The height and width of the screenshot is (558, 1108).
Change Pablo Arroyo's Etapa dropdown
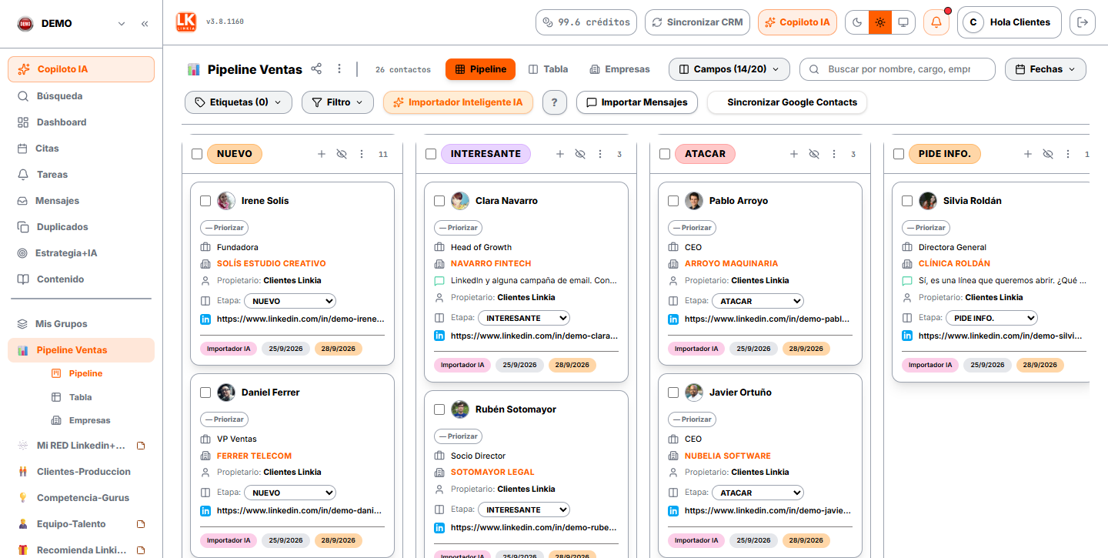(758, 301)
